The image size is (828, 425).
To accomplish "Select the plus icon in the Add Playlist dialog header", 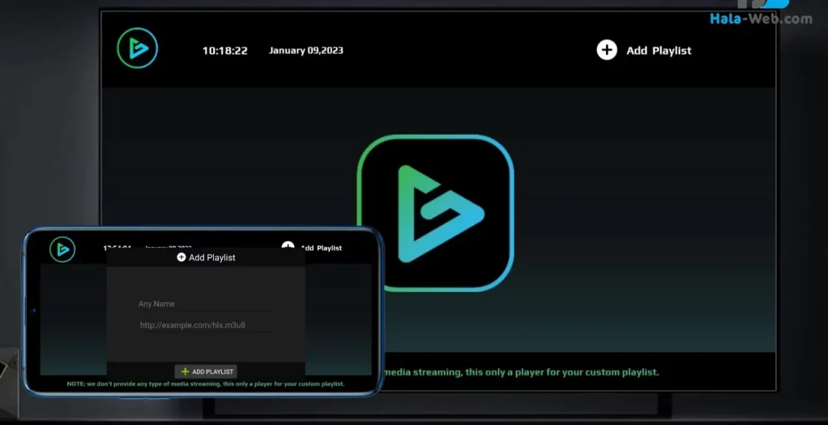I will 181,257.
